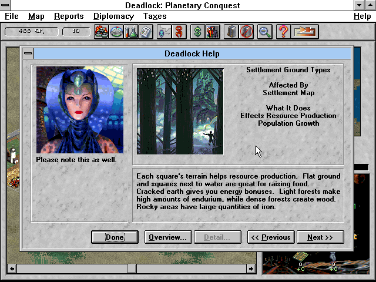Image resolution: width=376 pixels, height=282 pixels.
Task: Go to the << Previous help page
Action: (271, 237)
